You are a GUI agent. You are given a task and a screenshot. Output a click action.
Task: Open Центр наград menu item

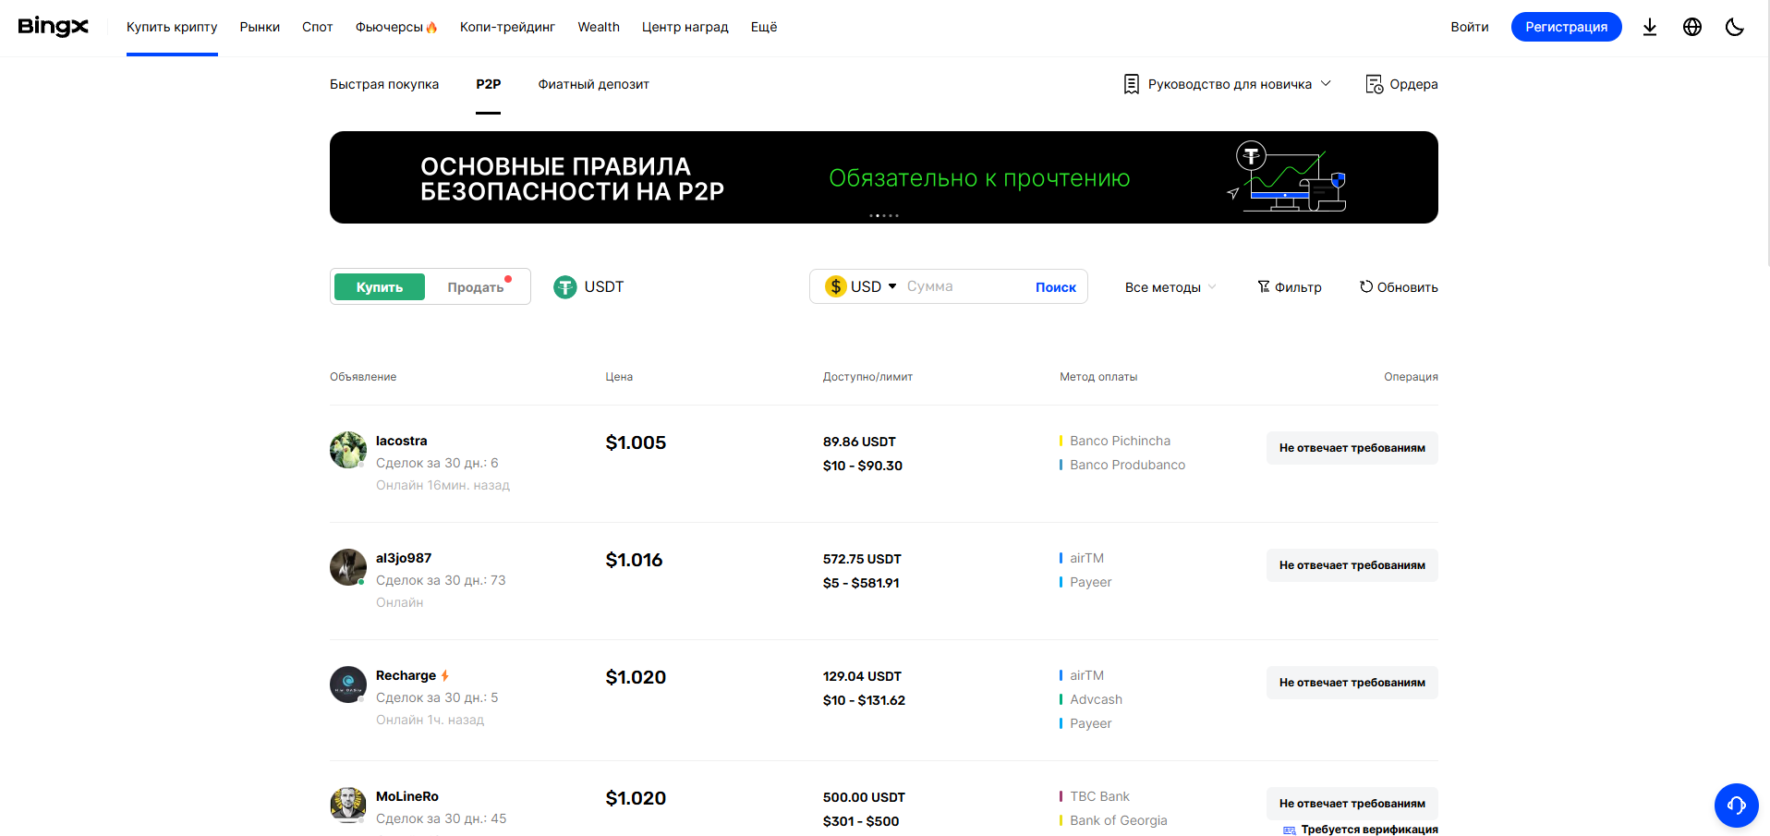(x=685, y=27)
